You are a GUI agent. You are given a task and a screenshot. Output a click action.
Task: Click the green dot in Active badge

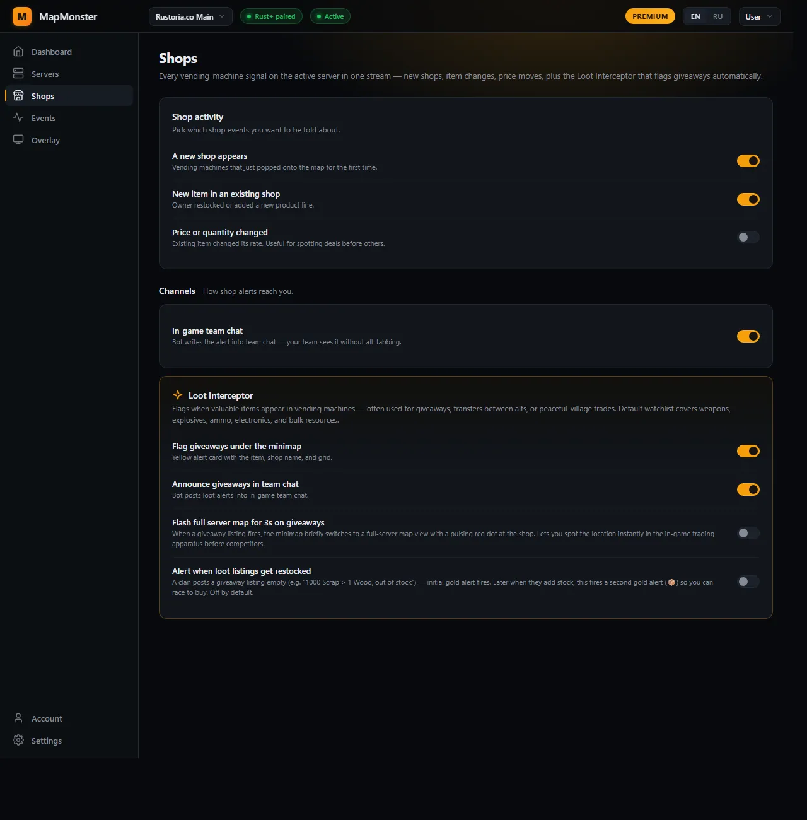[319, 16]
